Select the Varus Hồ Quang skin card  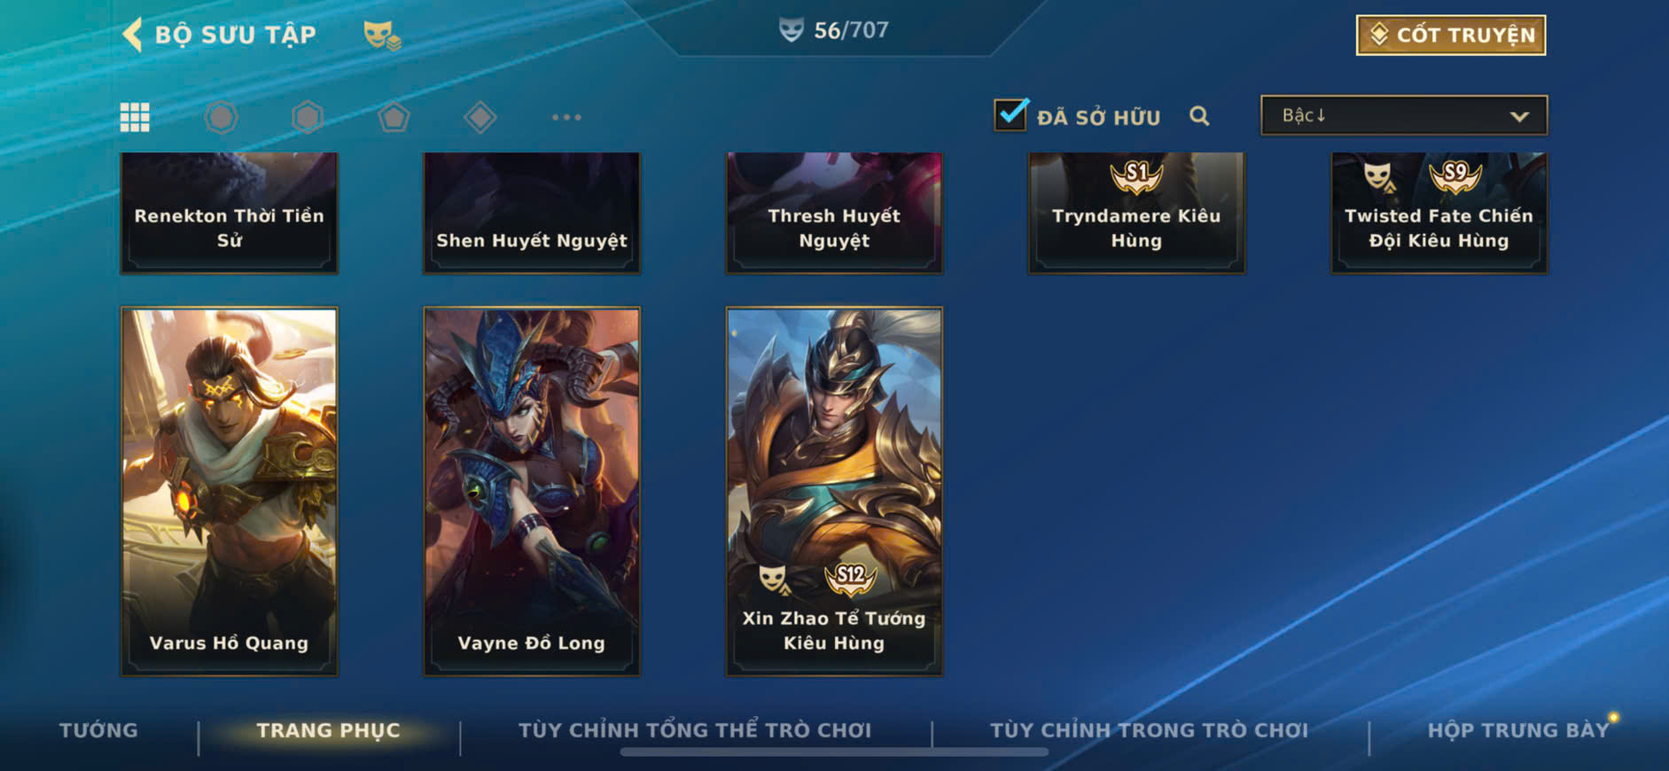[x=230, y=492]
